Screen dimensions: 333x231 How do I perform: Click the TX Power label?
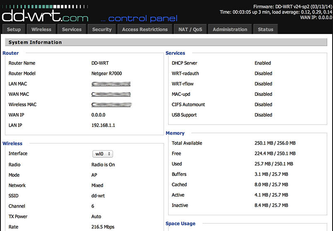[x=18, y=216]
